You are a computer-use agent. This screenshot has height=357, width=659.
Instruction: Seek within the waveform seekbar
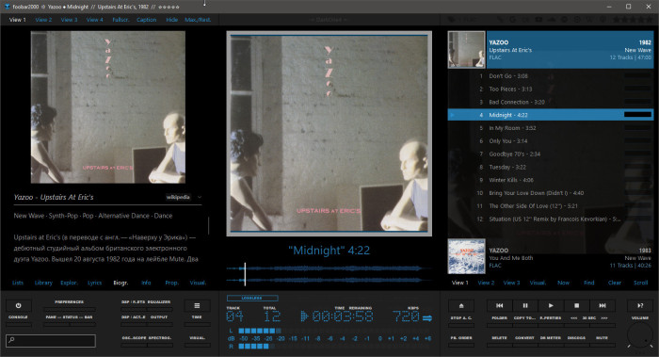(x=329, y=274)
